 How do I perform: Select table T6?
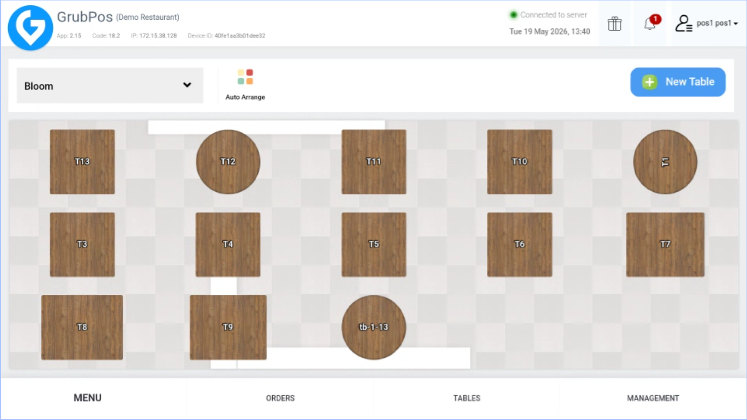519,245
